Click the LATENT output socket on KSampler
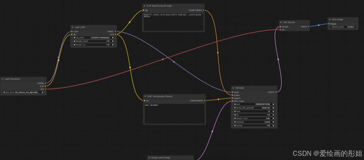The height and width of the screenshot is (160, 364). coord(276,92)
